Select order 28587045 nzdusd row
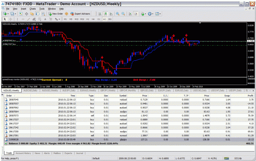256x161 pixels. click(129, 99)
